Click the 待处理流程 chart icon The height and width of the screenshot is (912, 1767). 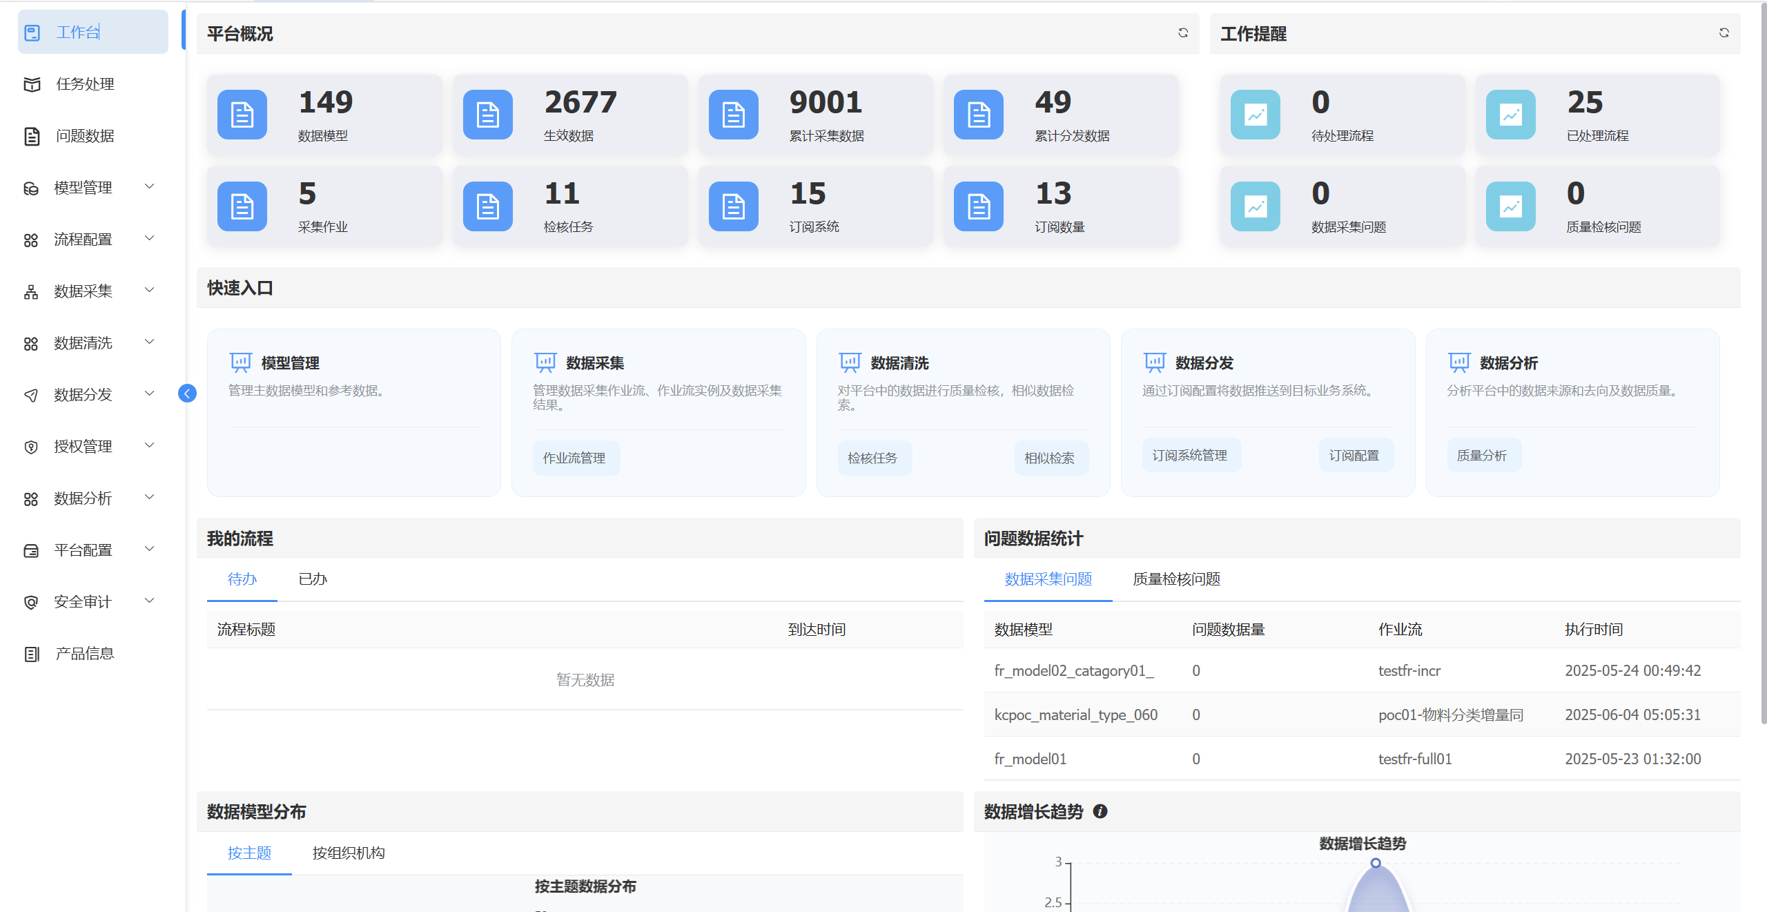tap(1255, 115)
